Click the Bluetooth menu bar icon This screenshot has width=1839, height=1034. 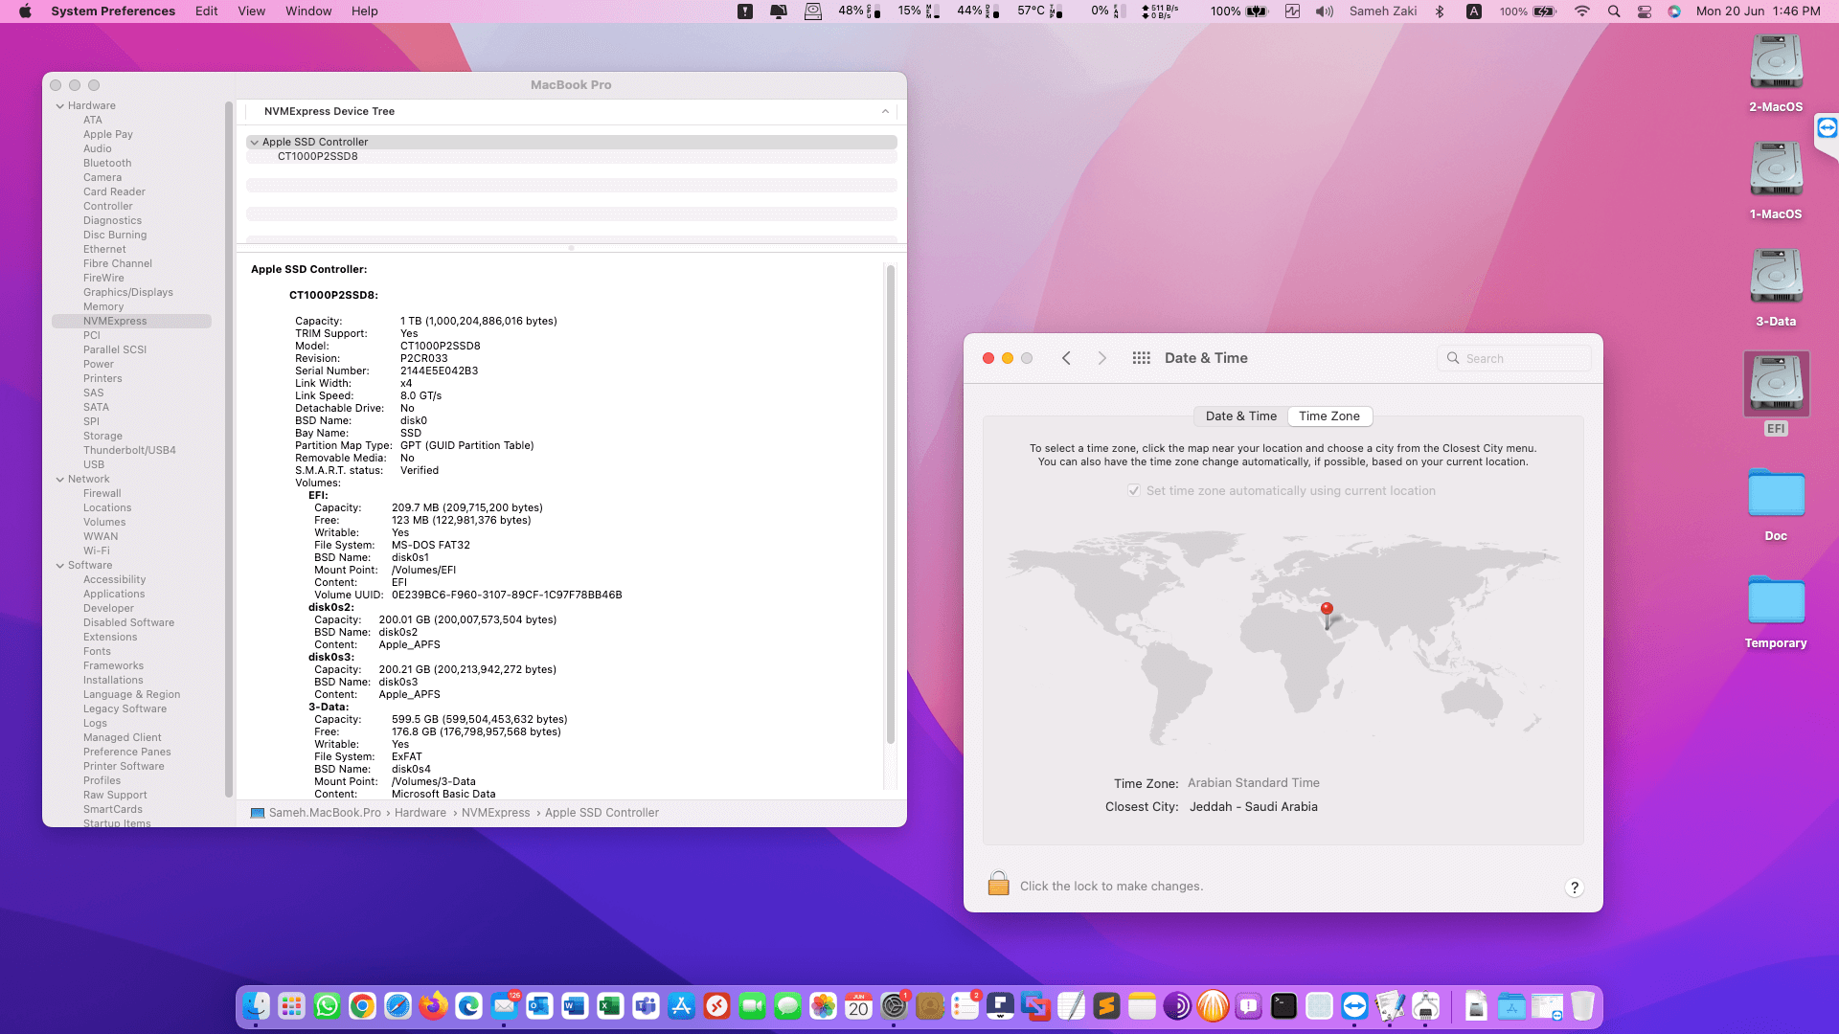coord(1439,11)
